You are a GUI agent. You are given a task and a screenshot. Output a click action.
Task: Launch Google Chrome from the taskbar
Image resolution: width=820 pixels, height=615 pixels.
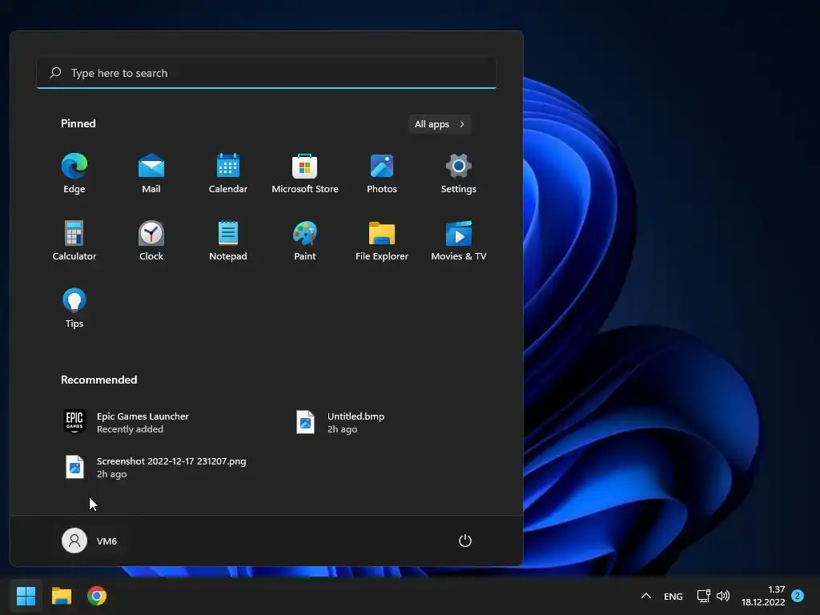click(x=97, y=596)
